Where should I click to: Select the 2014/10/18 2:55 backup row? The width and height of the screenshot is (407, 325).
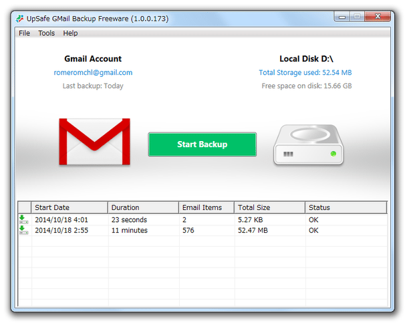(202, 230)
